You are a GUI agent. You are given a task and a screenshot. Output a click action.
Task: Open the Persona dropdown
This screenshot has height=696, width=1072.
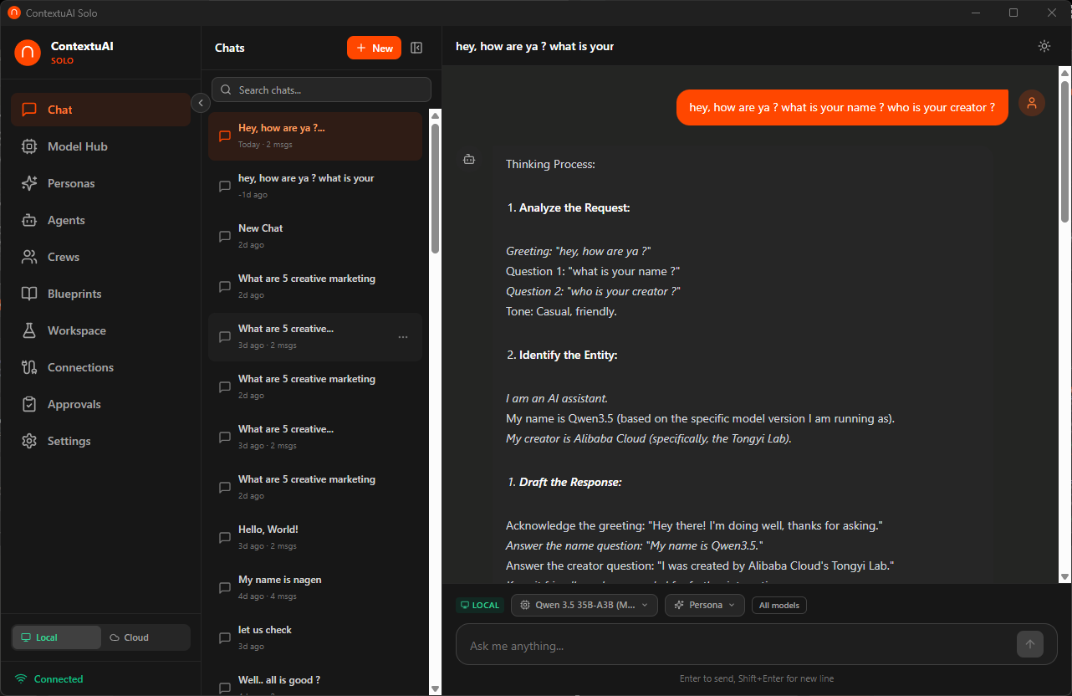point(704,604)
